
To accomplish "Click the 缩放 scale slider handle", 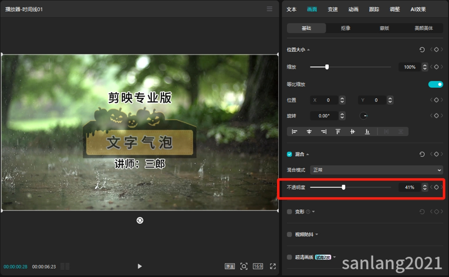I will coord(326,67).
